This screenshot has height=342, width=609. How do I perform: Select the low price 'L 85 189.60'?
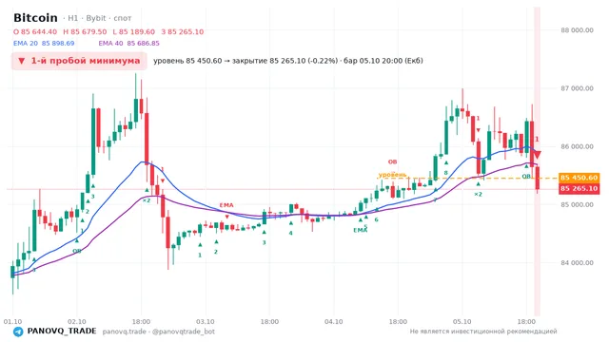coord(133,31)
